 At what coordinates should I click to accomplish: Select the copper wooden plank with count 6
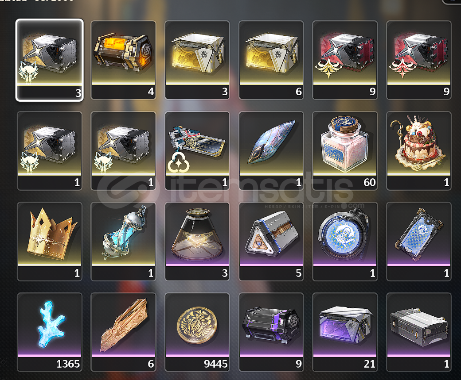pos(123,332)
